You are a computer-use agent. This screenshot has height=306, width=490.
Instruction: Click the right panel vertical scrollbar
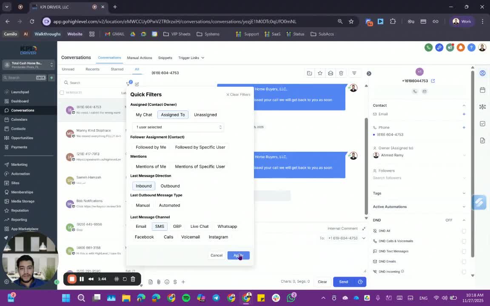[473, 164]
